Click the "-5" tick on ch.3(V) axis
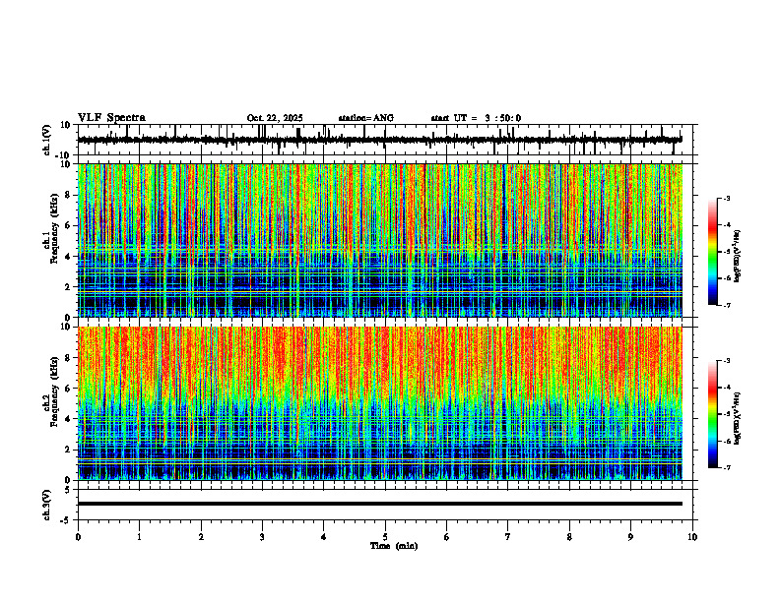This screenshot has width=780, height=602. 67,520
